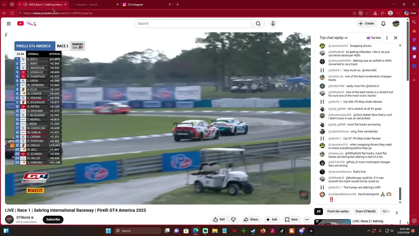Screen dimensions: 419x236
Task: Show hidden system tray icons
Action: [x=369, y=231]
